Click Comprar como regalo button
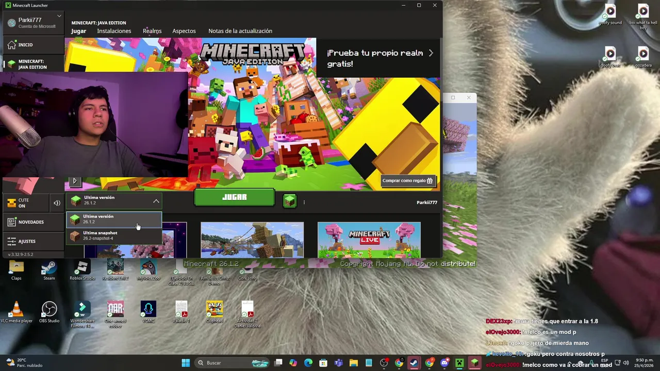 pos(408,181)
